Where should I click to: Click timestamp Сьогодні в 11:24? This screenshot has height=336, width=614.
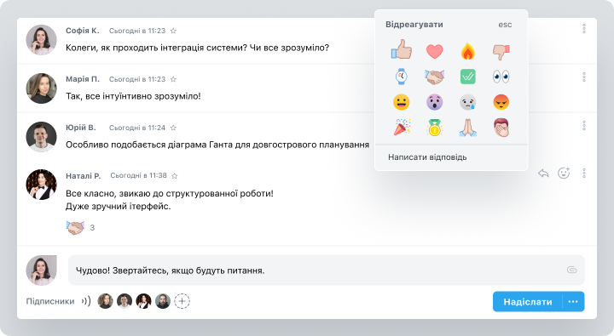click(x=137, y=128)
